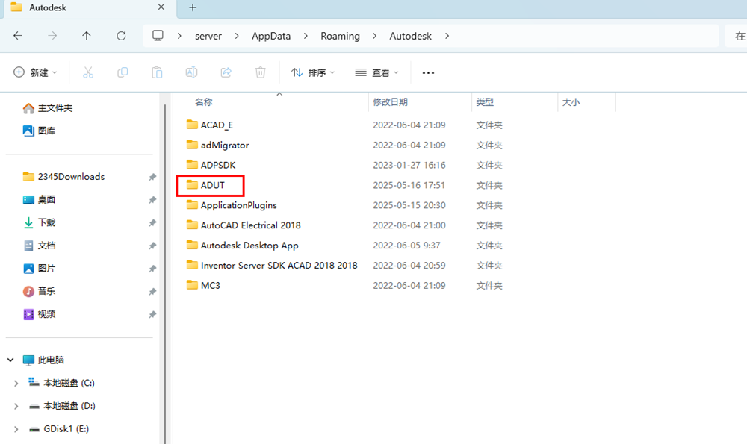Click 'Roaming' in the address breadcrumb

pos(340,36)
